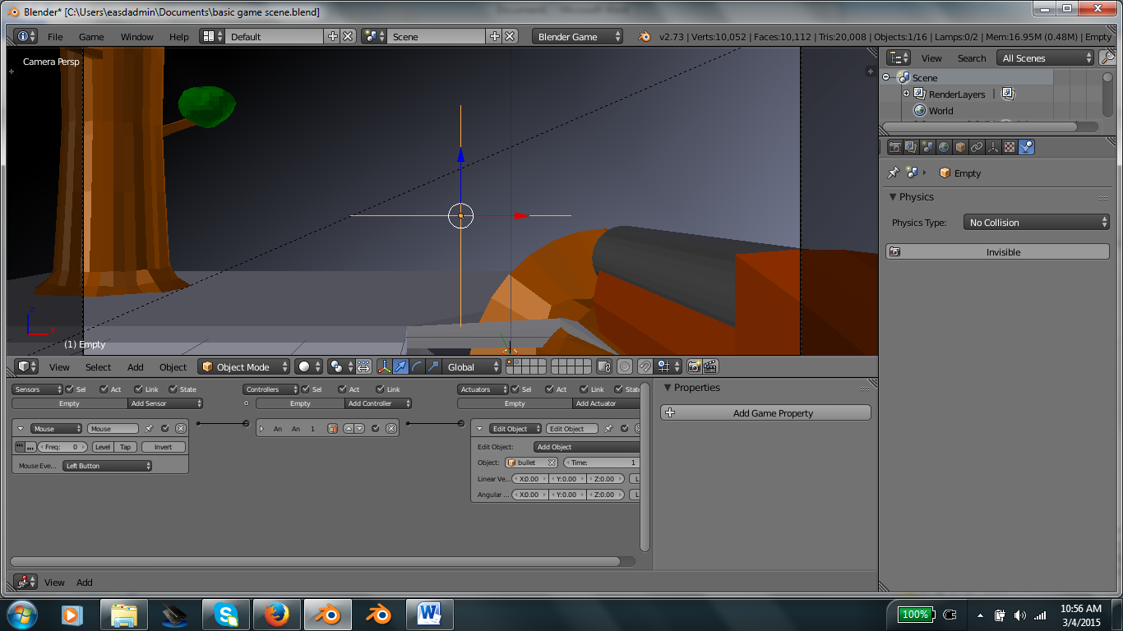Open the Scene properties tab icon
Viewport: 1123px width, 631px height.
pos(927,147)
